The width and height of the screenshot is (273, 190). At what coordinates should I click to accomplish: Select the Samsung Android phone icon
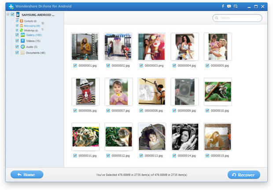tap(18, 15)
